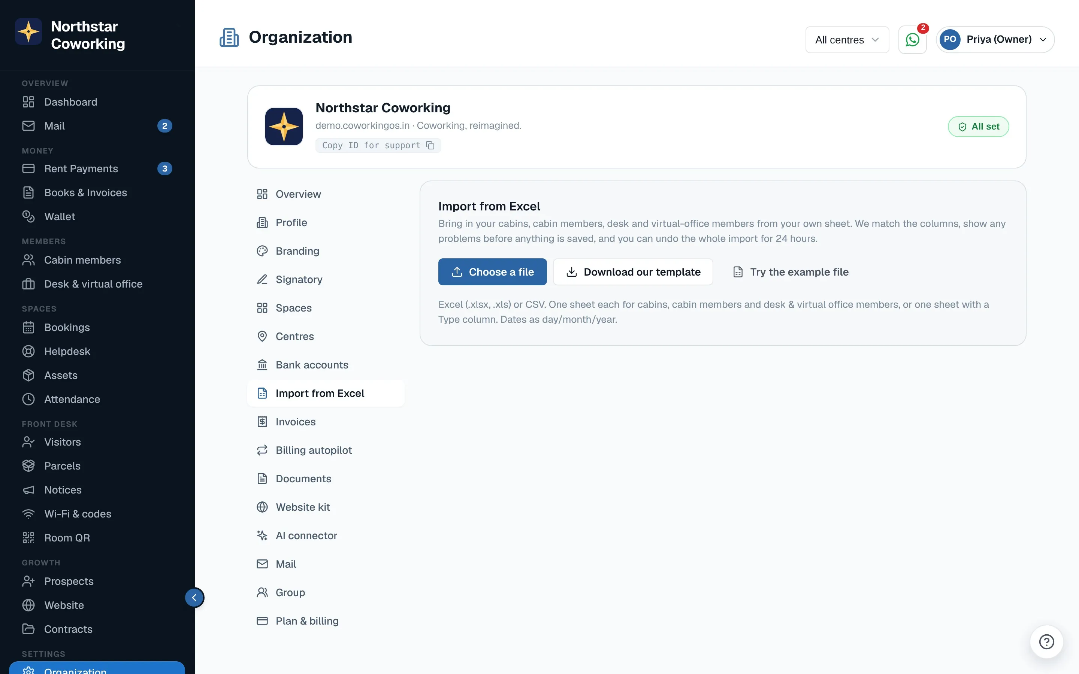Screen dimensions: 1079x674
Task: Click the Branding palette icon
Action: tap(262, 251)
